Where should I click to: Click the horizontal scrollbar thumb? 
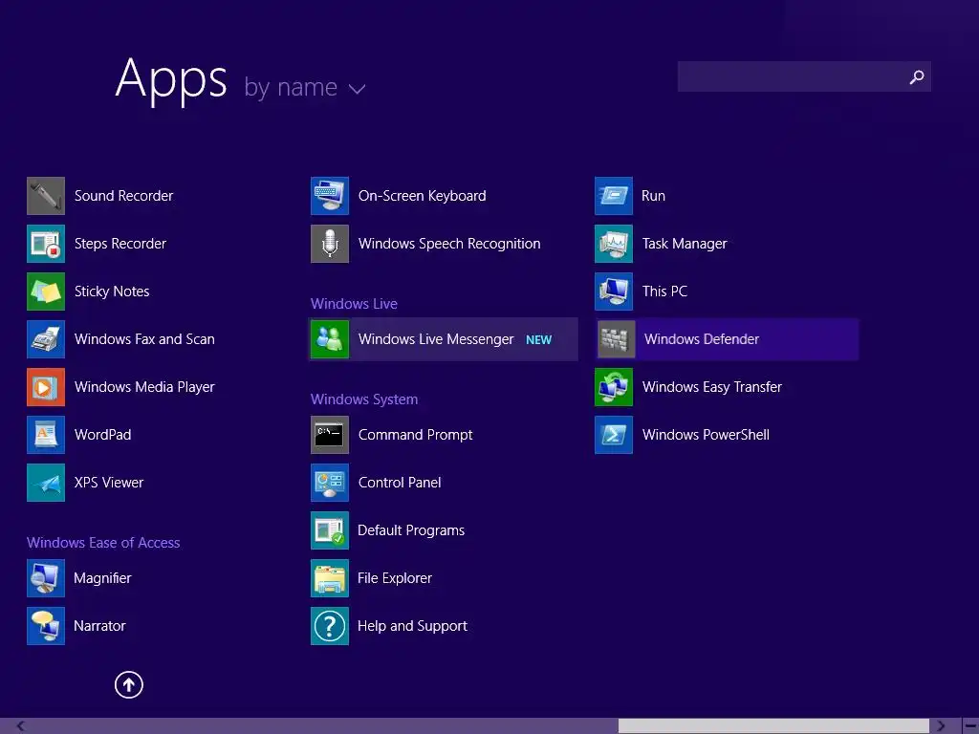pyautogui.click(x=773, y=726)
